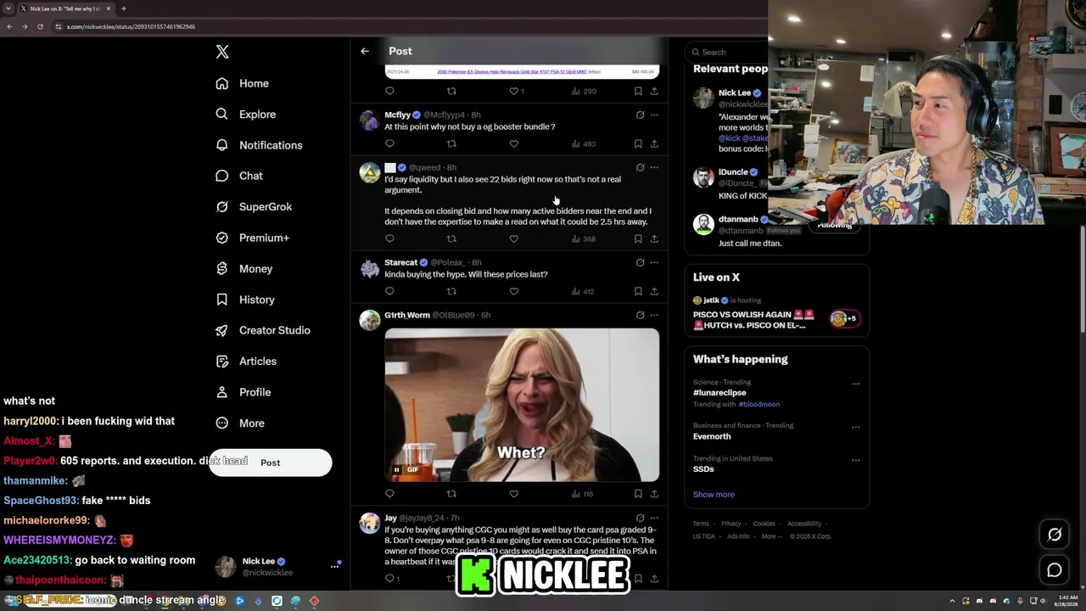The image size is (1086, 611).
Task: Open Notifications in the left navigation
Action: coord(259,145)
